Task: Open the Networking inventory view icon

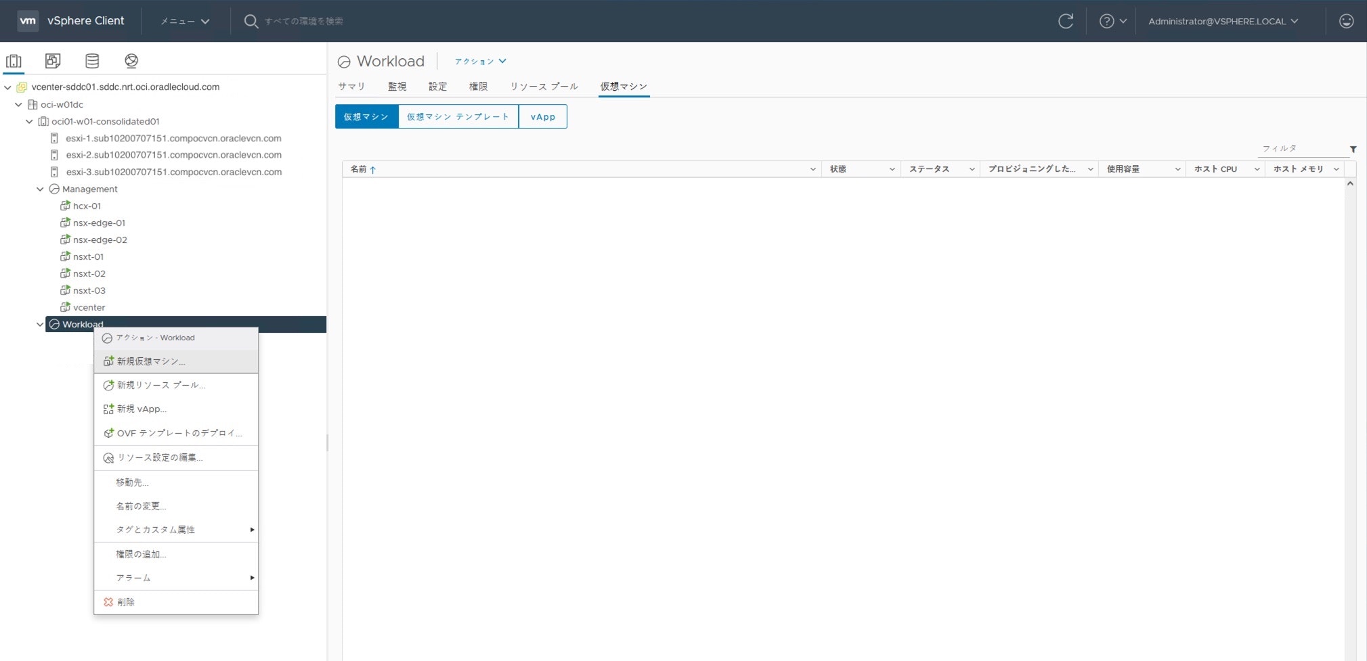Action: click(131, 61)
